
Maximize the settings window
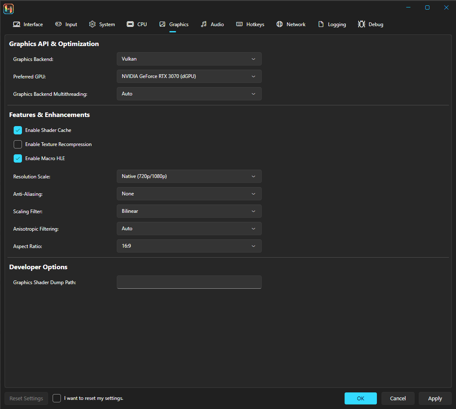[427, 7]
